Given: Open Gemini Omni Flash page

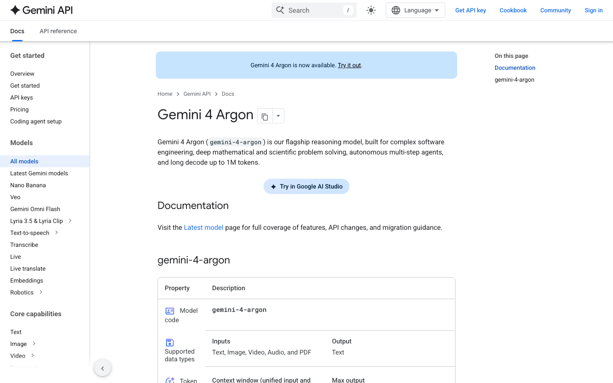Looking at the screenshot, I should tap(35, 209).
